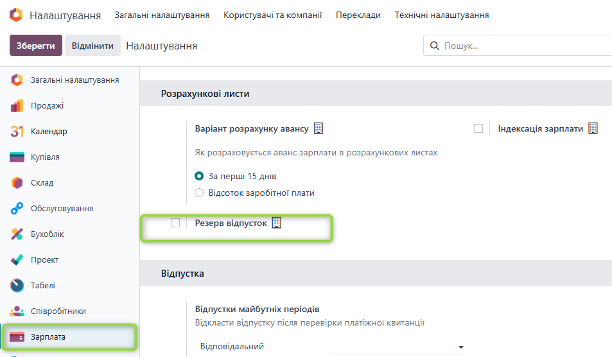Screen dimensions: 612x357
Task: Open the Продажі sidebar icon
Action: coord(17,106)
